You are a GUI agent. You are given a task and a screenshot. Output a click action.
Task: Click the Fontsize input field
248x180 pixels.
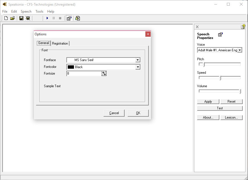tap(84, 73)
